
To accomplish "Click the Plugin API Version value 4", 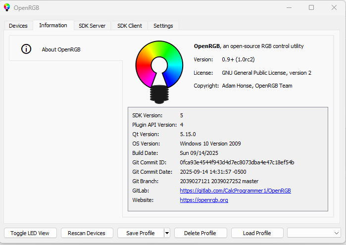I will (182, 125).
